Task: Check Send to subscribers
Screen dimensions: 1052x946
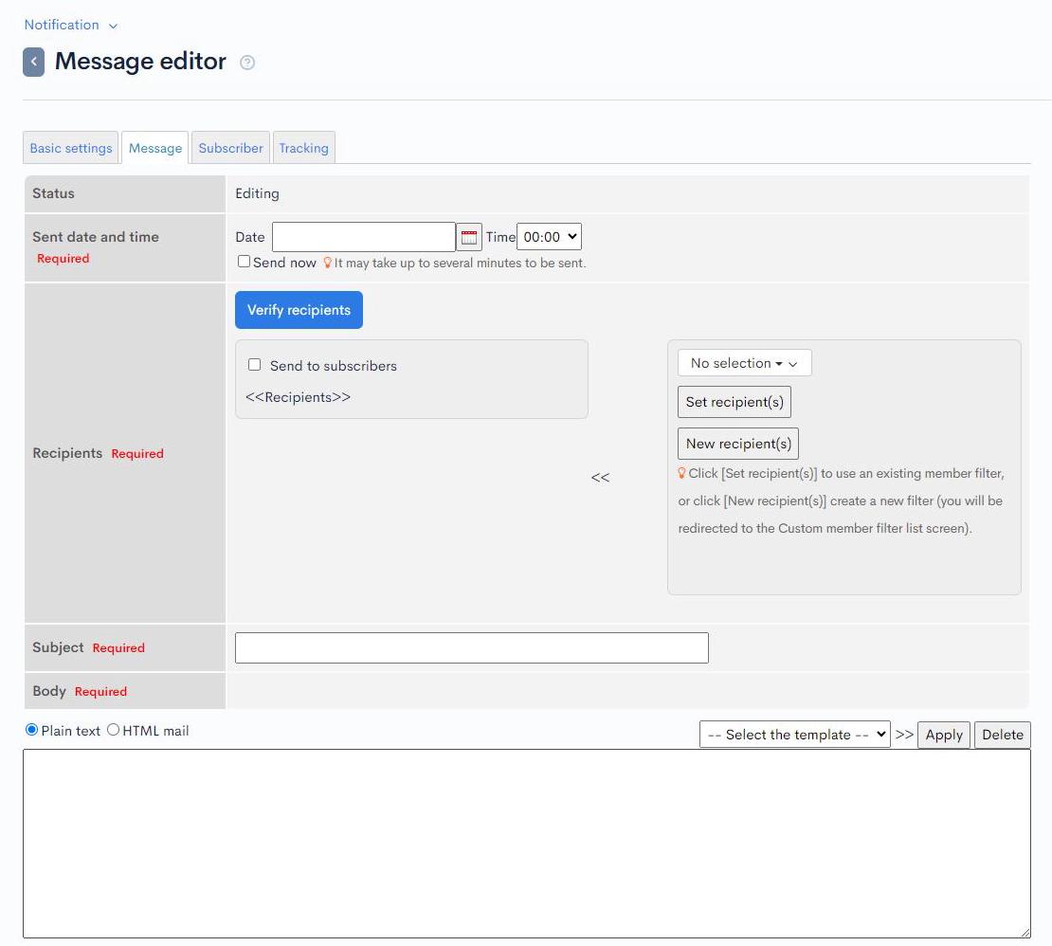Action: pos(254,364)
